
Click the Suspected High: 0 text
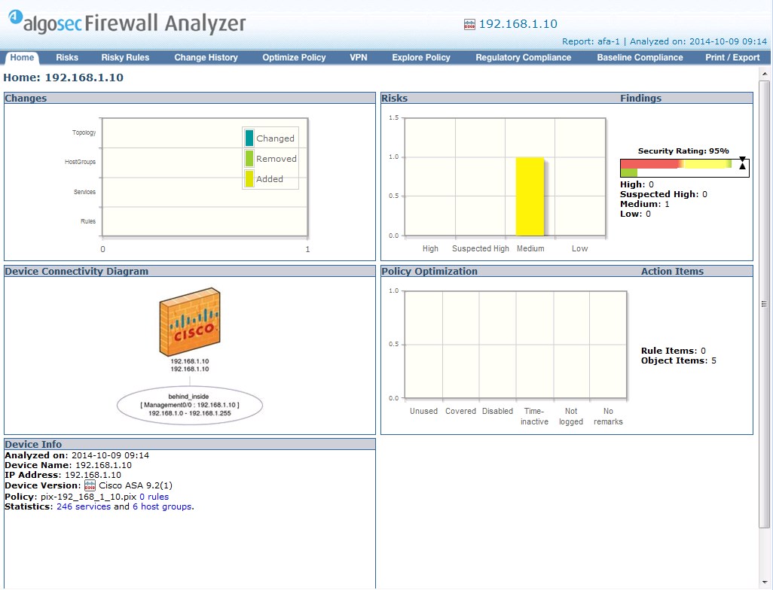(x=664, y=194)
